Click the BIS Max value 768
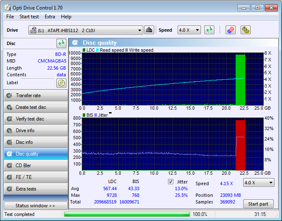This screenshot has width=282, height=221. tap(135, 195)
